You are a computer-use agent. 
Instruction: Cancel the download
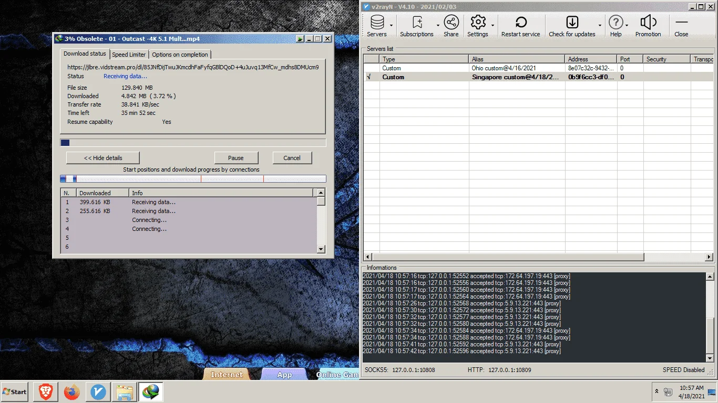(292, 158)
